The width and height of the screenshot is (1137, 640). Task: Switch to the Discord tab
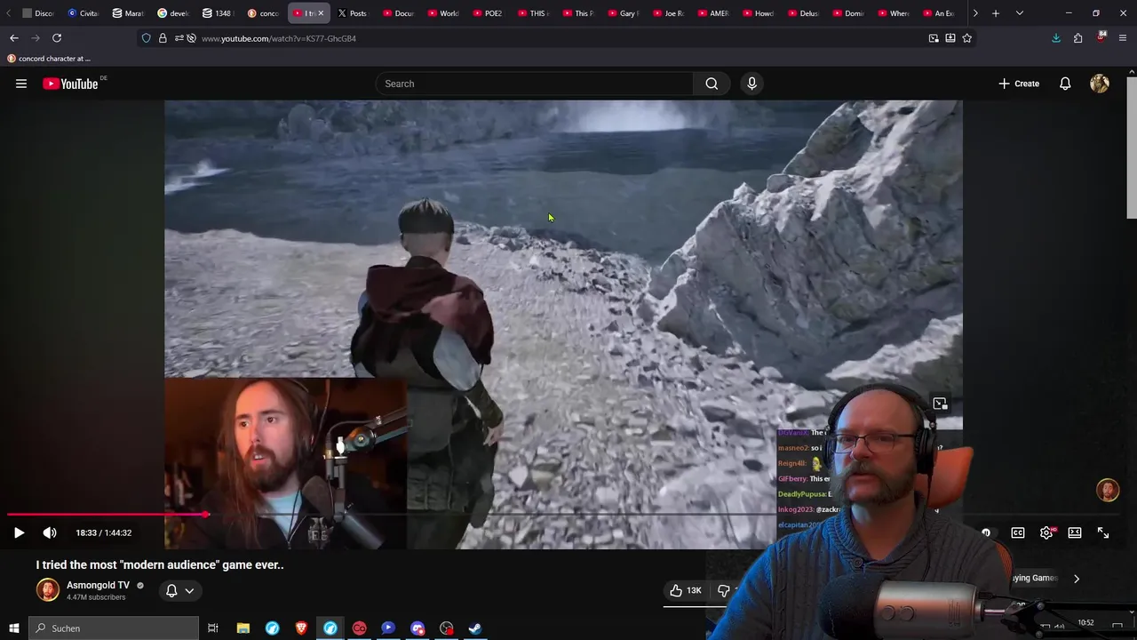(x=38, y=13)
